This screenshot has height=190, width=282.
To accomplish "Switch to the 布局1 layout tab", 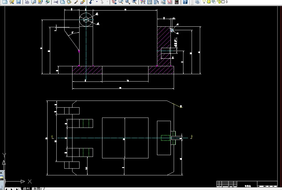I will pos(38,189).
